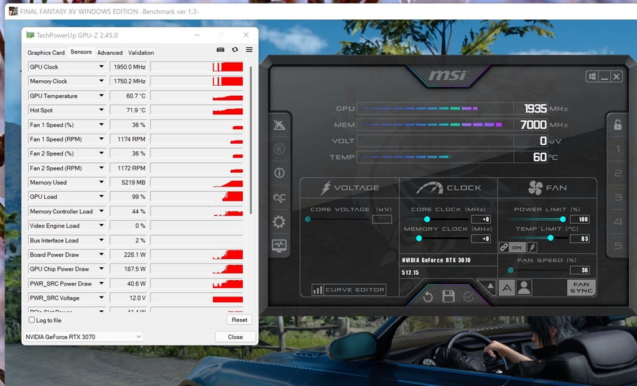Select Afterburner profile slot 1

click(x=618, y=149)
